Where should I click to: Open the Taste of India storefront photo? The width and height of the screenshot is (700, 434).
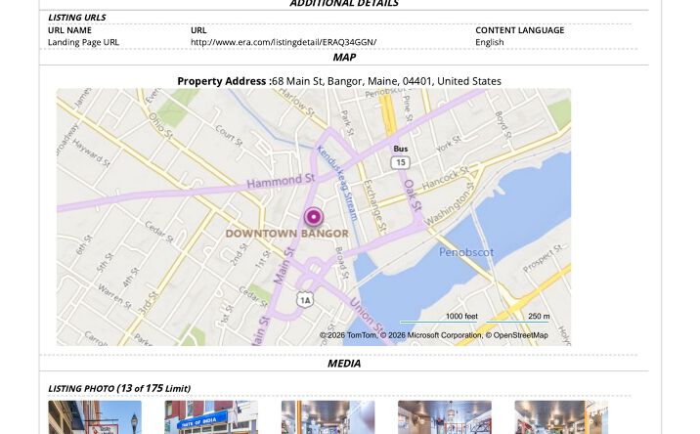coord(211,417)
